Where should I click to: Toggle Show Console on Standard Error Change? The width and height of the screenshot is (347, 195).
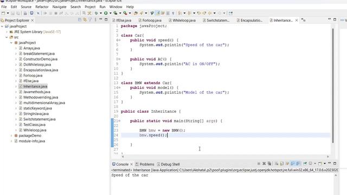tap(298, 164)
